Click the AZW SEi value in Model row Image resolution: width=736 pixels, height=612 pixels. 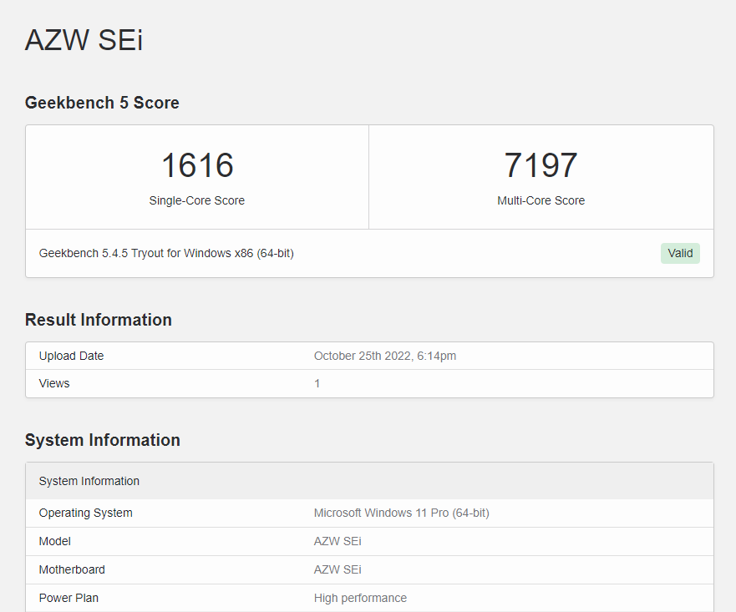tap(338, 541)
